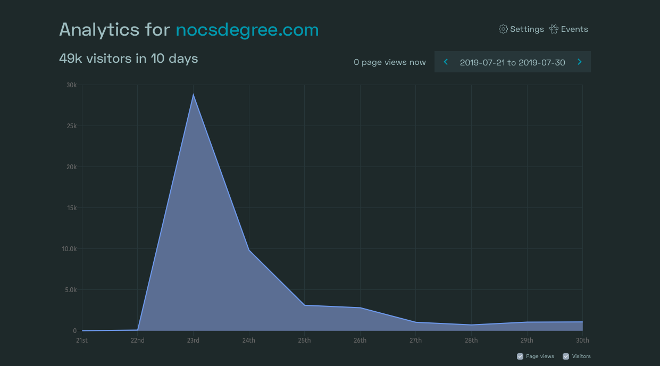The image size is (660, 366).
Task: Click the '22nd' x-axis label
Action: point(137,340)
